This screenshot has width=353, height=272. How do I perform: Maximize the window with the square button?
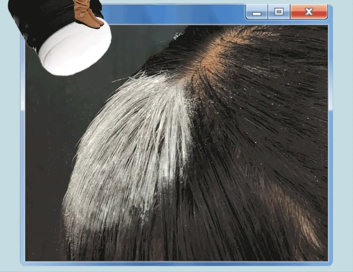click(279, 12)
